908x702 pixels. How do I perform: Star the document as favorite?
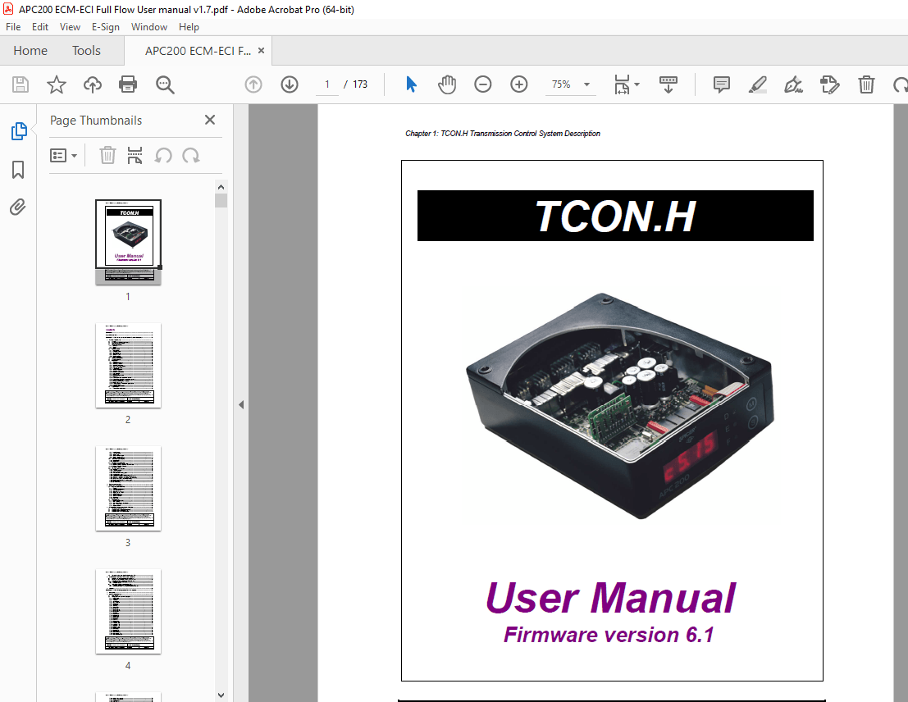(56, 84)
